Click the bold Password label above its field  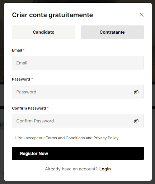(x=21, y=79)
